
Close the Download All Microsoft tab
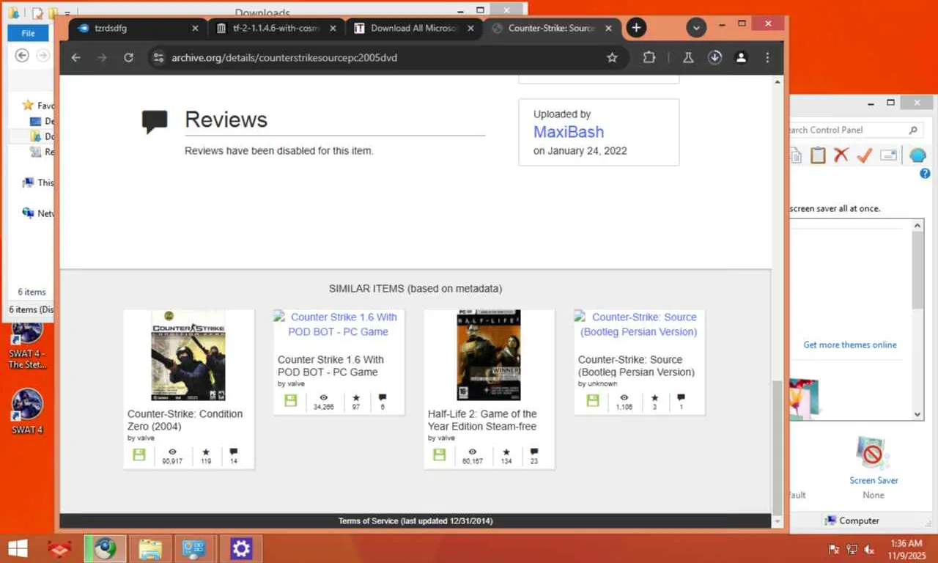point(470,28)
